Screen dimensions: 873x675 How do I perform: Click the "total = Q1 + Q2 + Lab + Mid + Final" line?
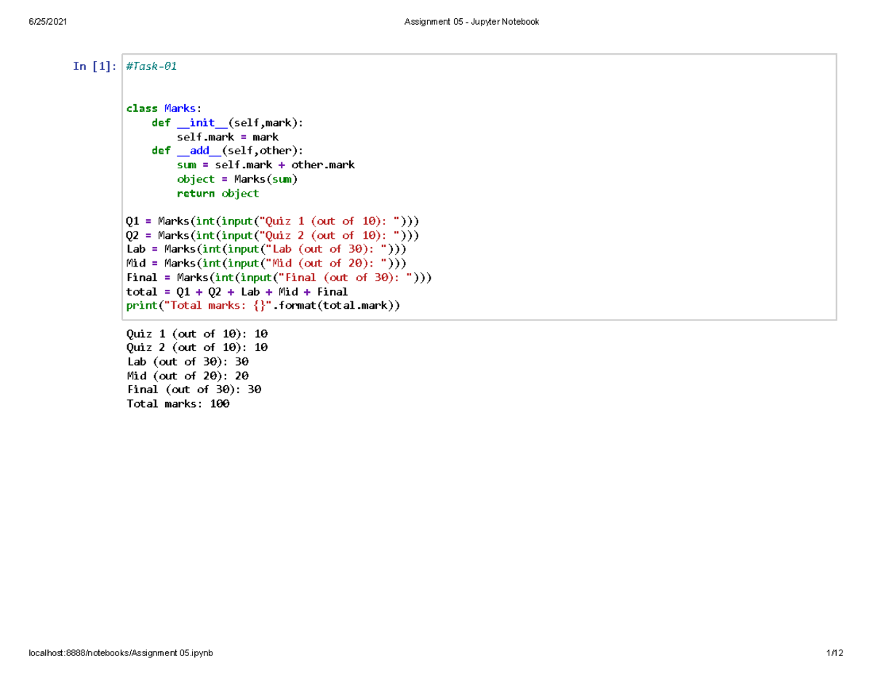[237, 291]
